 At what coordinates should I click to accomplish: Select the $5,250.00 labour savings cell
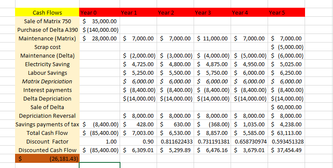coord(138,73)
